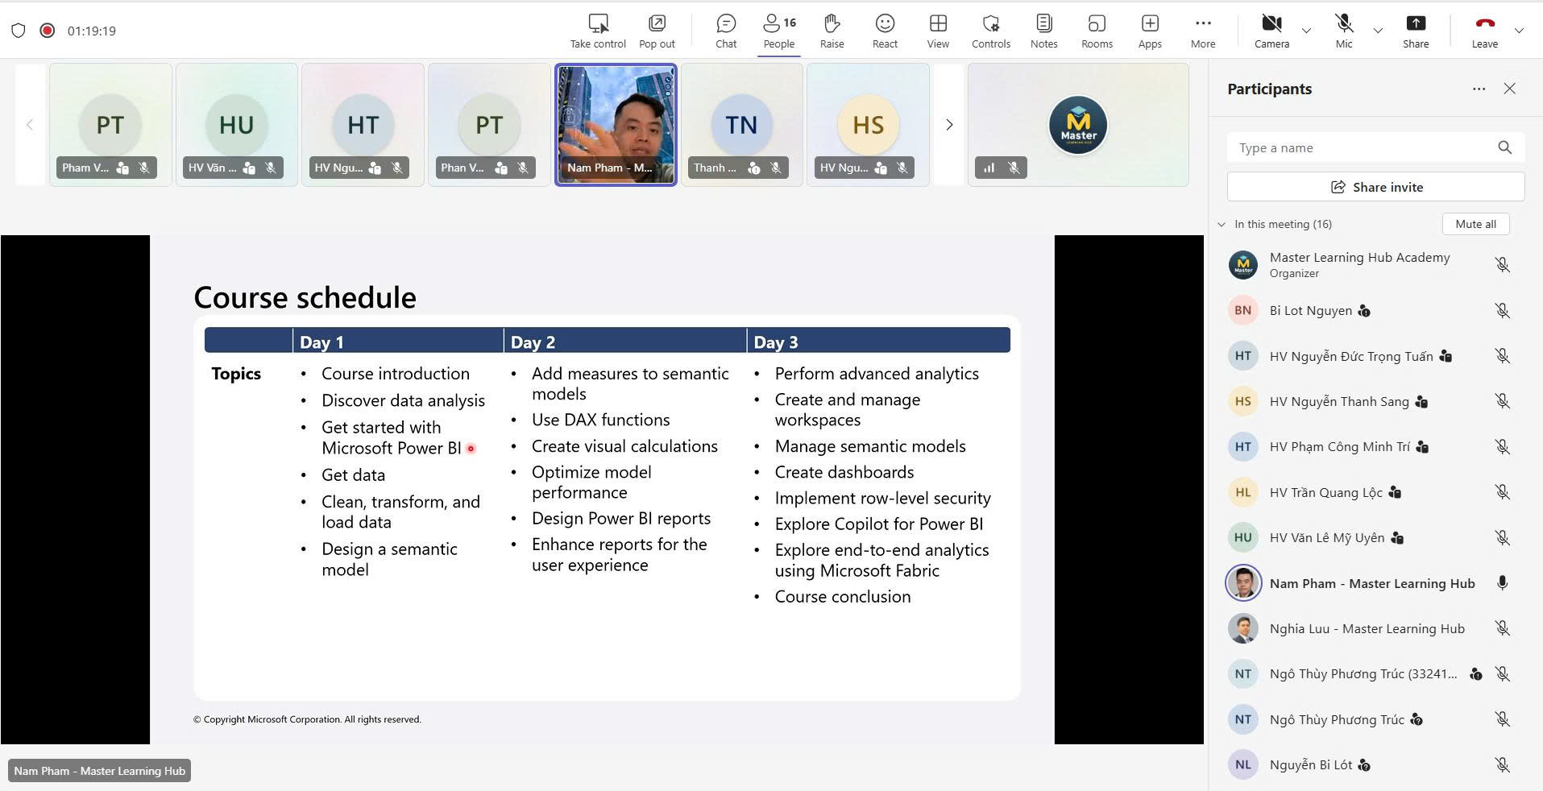This screenshot has width=1543, height=791.
Task: Open meeting Notes
Action: [1043, 31]
